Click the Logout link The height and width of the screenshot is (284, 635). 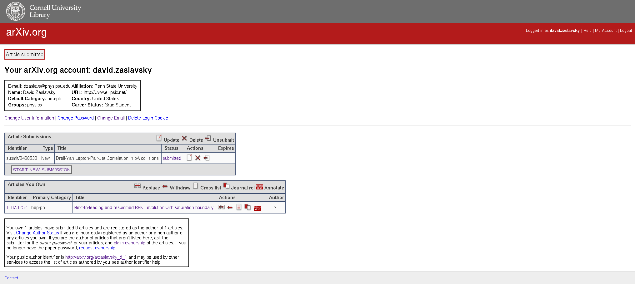(x=626, y=31)
